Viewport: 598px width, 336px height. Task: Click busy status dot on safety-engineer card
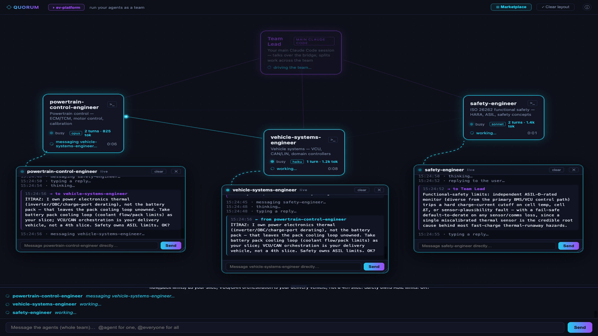(x=472, y=124)
